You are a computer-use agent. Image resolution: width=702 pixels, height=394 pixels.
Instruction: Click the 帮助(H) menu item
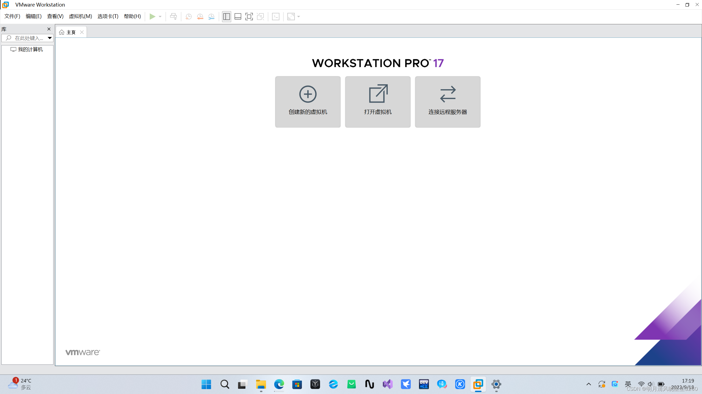pos(133,16)
